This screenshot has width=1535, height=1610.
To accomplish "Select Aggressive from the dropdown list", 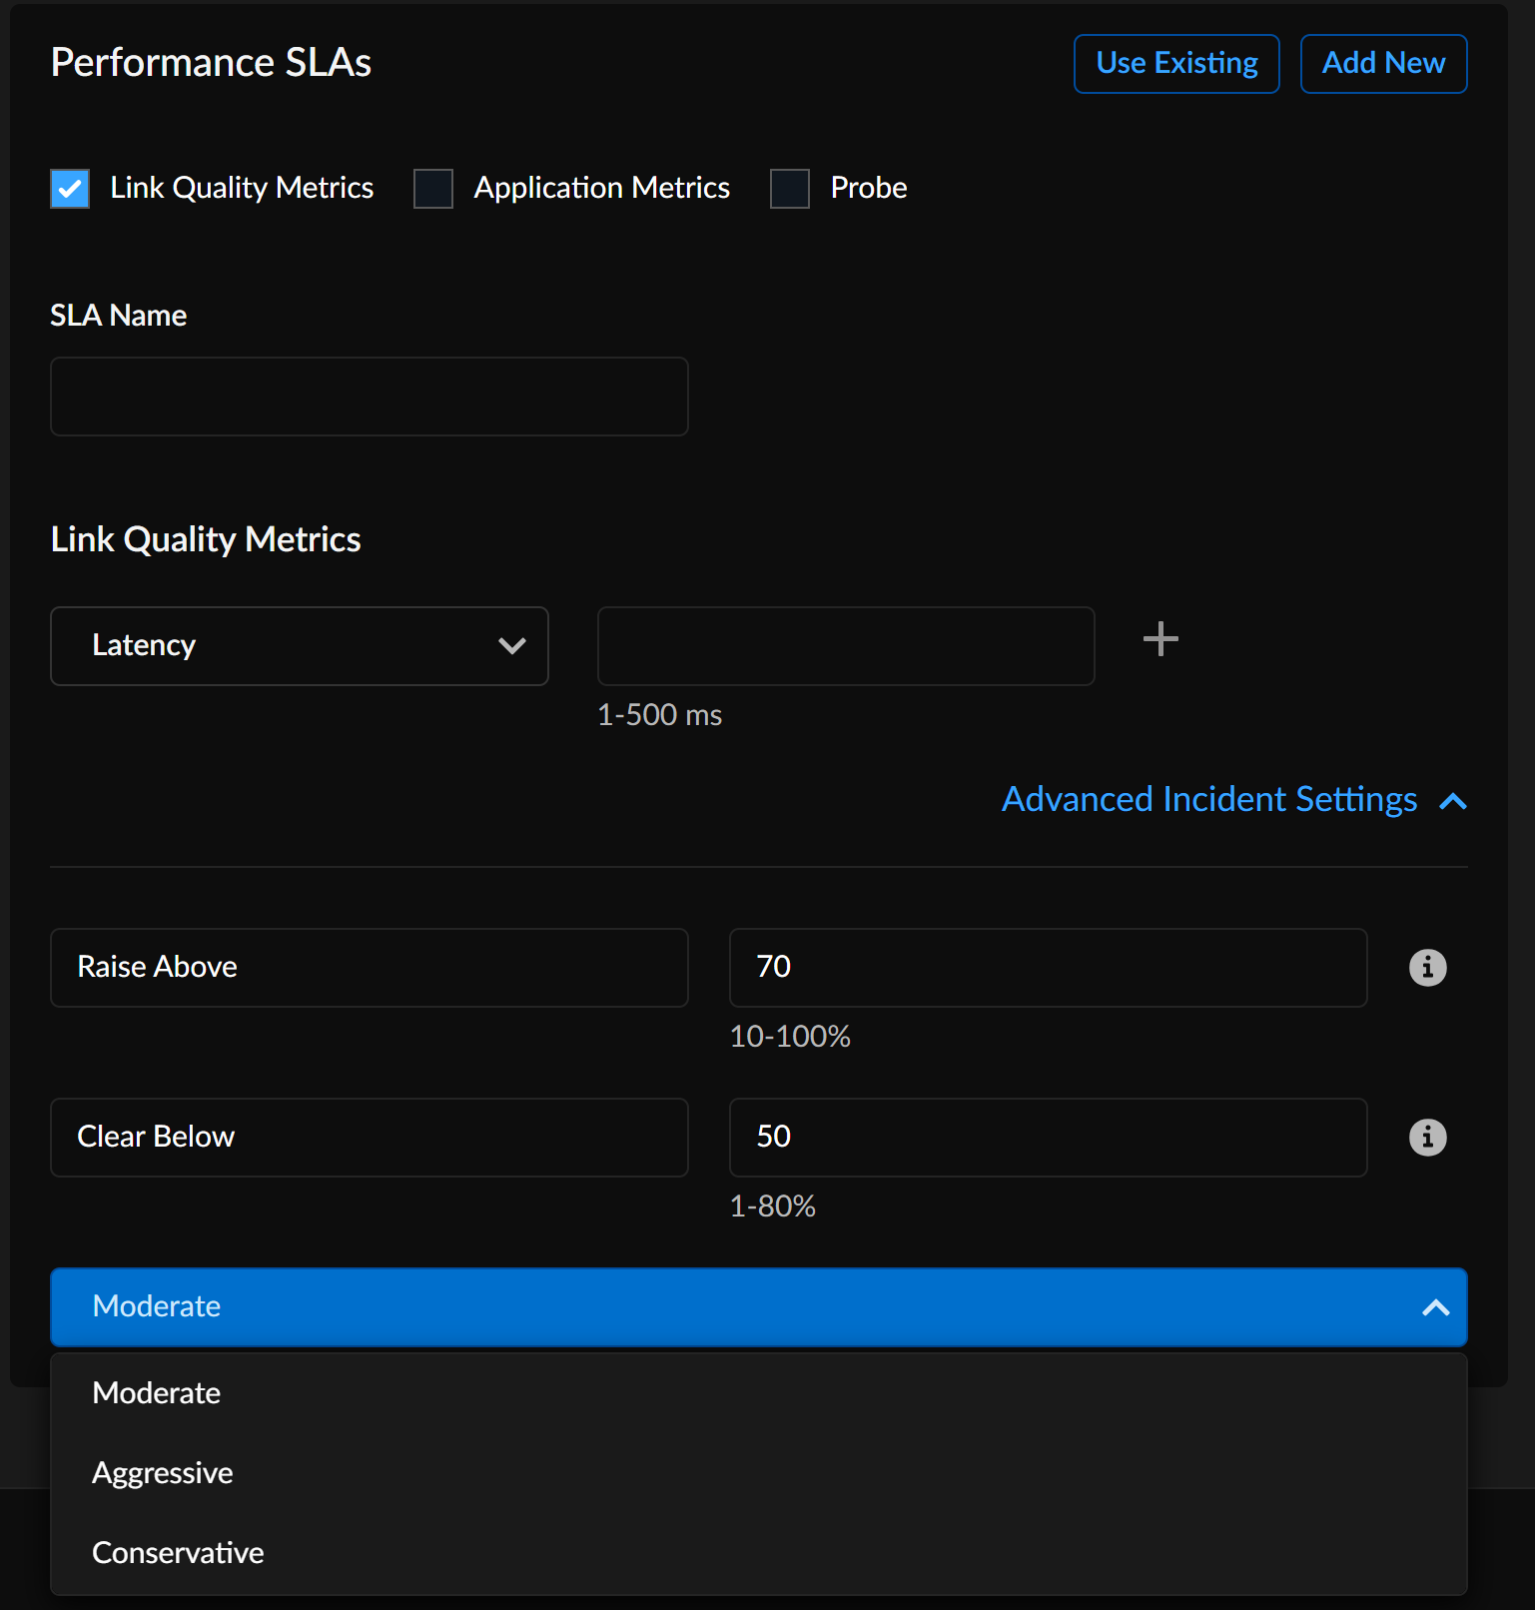I will coord(163,1473).
